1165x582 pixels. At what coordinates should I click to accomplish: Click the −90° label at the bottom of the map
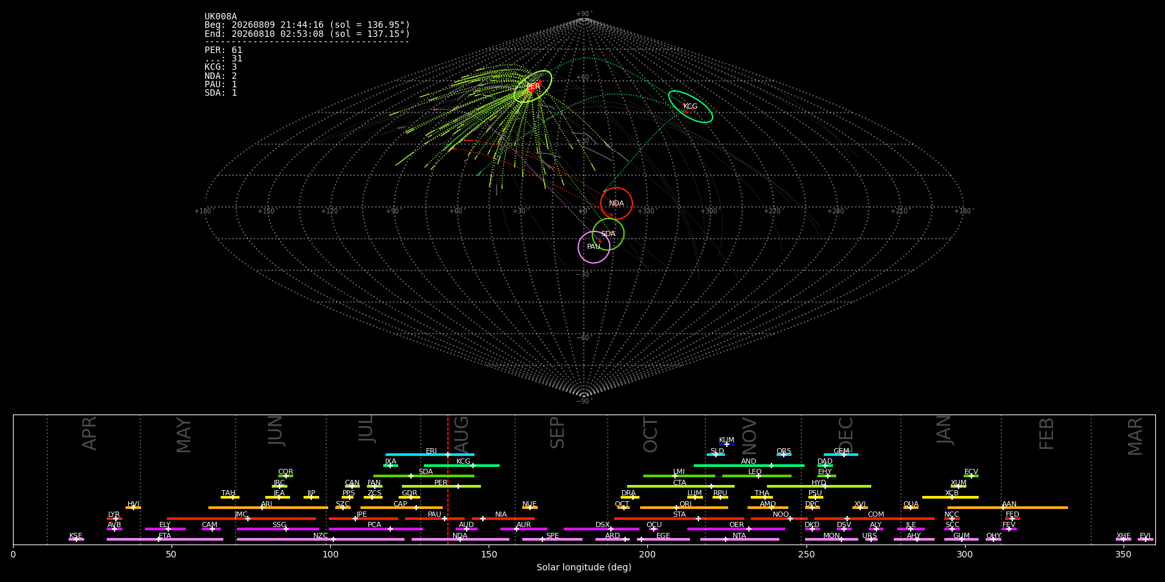pyautogui.click(x=584, y=401)
